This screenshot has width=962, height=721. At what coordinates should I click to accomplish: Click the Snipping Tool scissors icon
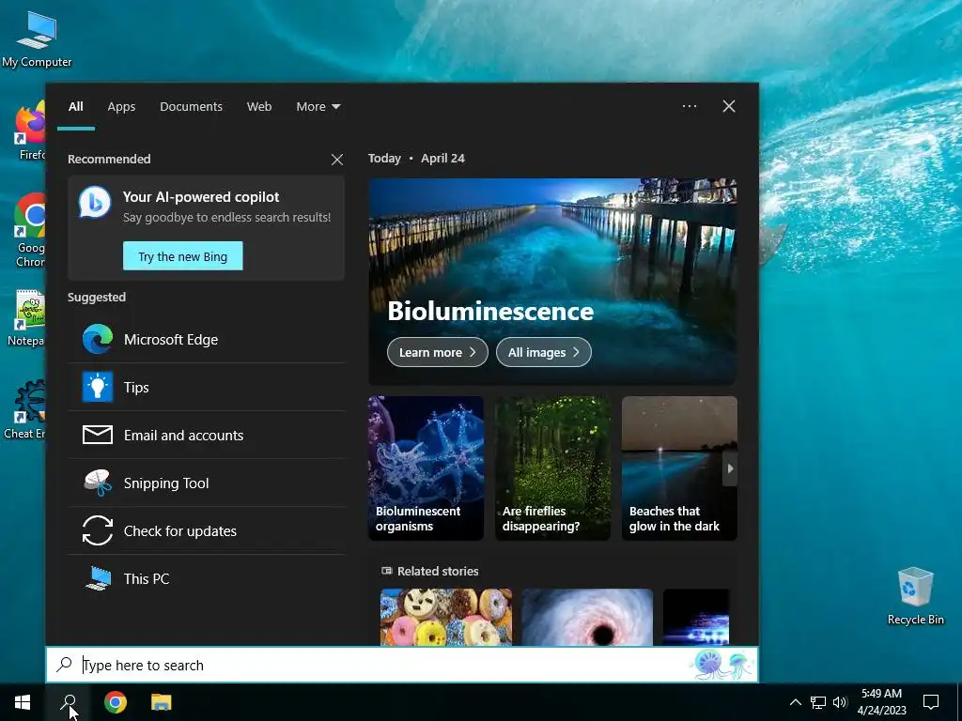pyautogui.click(x=98, y=483)
